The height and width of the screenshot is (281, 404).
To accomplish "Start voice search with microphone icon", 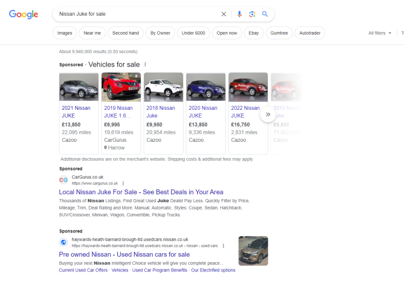I will coord(239,14).
